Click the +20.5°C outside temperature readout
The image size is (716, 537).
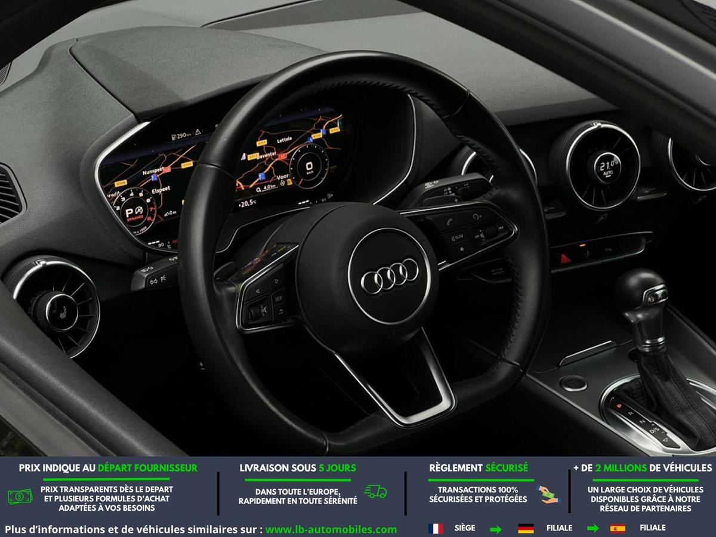(x=248, y=203)
